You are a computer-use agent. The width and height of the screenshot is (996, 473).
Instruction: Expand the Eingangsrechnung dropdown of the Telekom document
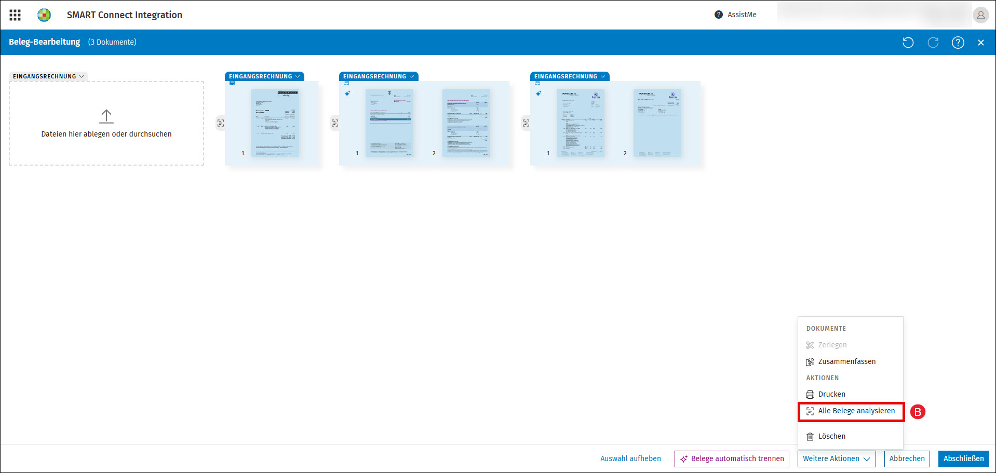(x=379, y=76)
